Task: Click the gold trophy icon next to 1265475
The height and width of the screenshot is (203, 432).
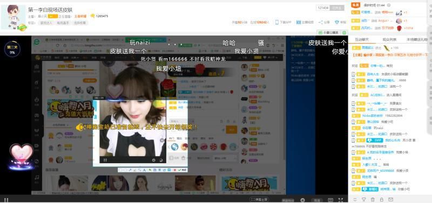Action: 93,16
